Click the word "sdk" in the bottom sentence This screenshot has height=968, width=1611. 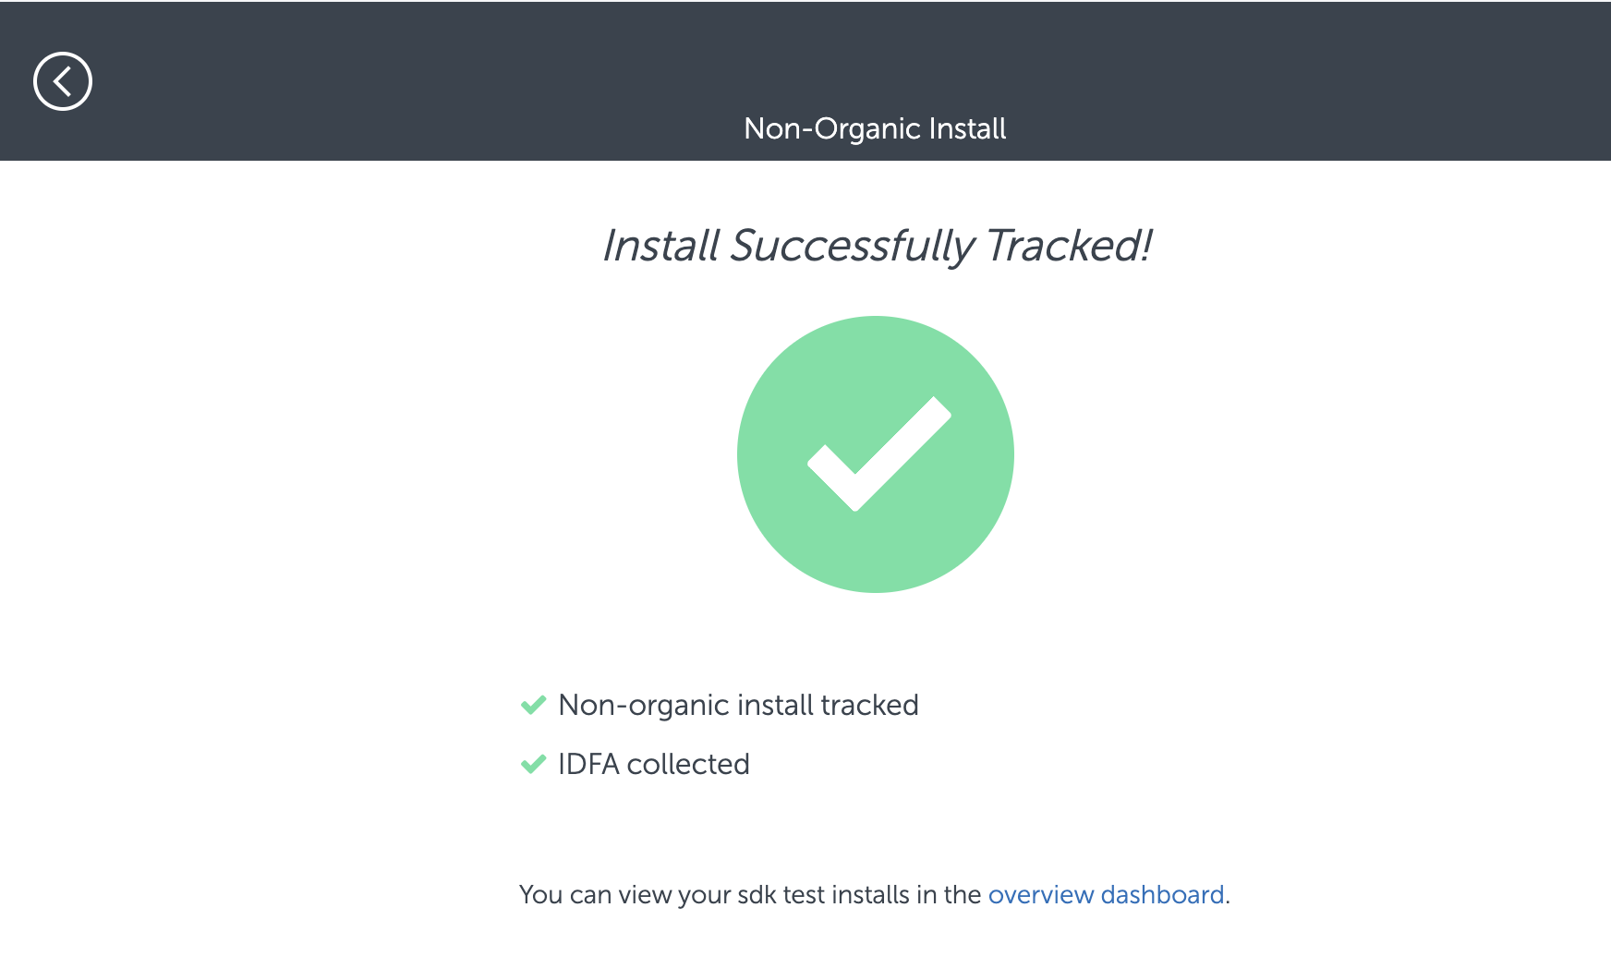(757, 895)
